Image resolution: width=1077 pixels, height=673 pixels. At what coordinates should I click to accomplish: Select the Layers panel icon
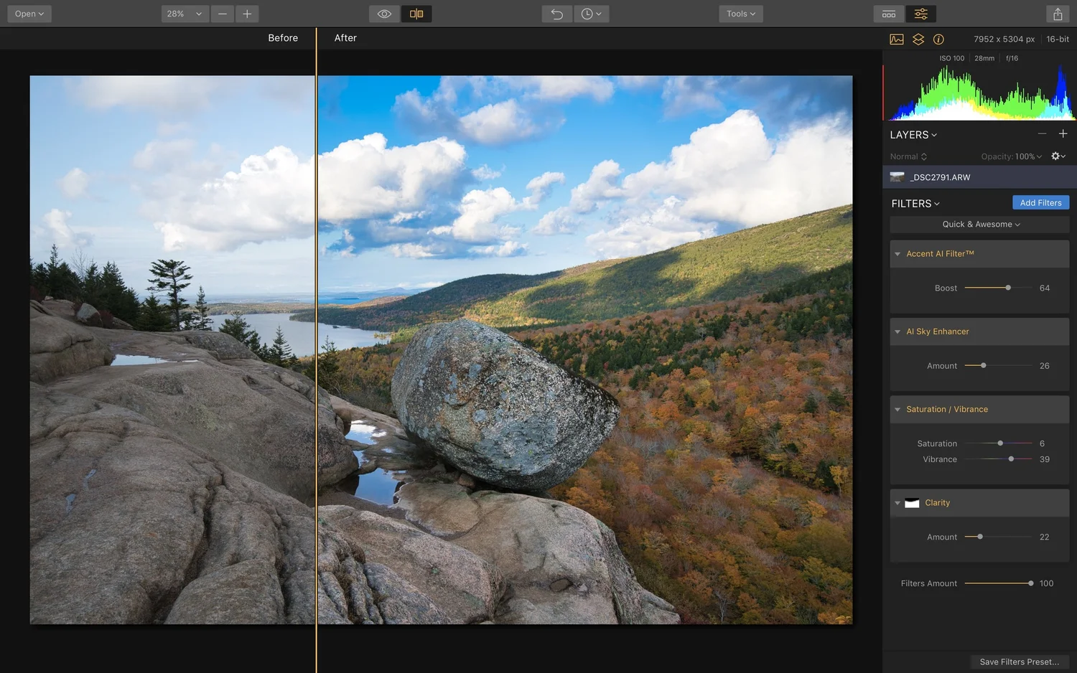tap(918, 39)
